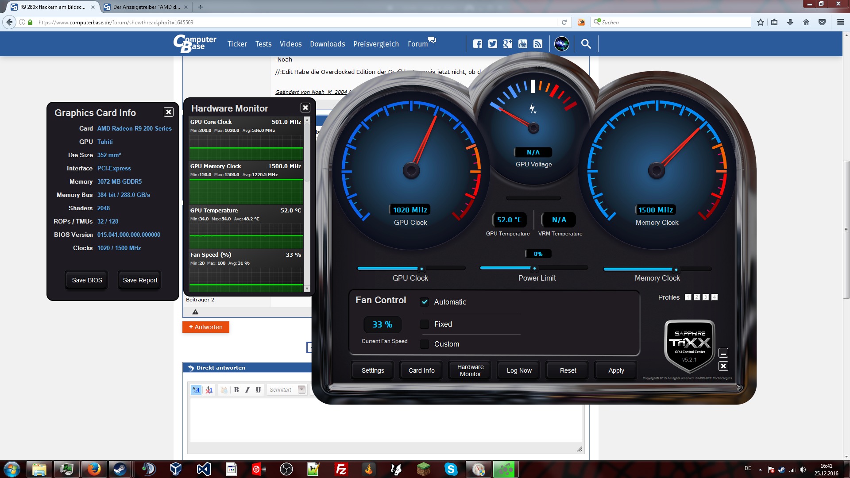850x478 pixels.
Task: Close the Graphics Card Info panel
Action: (169, 112)
